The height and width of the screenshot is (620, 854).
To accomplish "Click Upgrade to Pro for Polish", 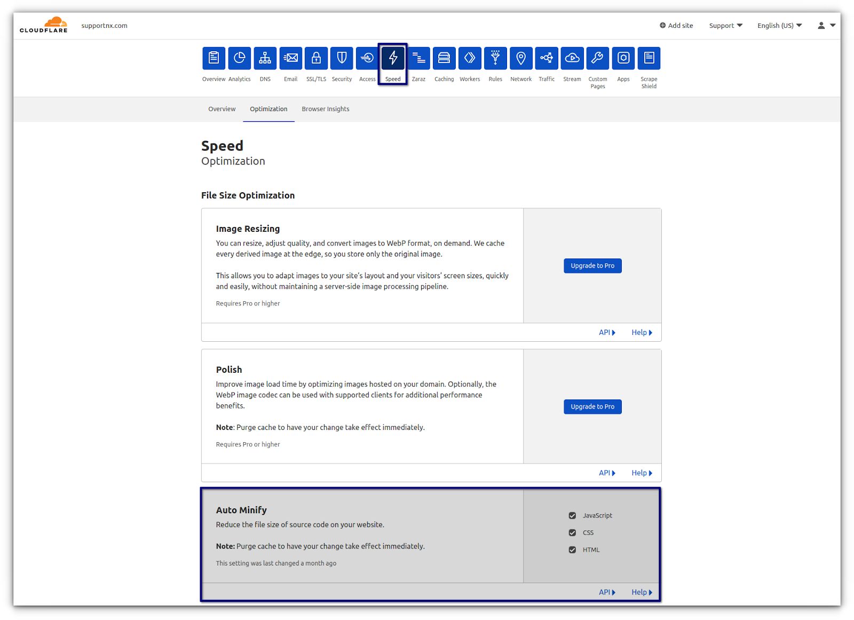I will (592, 406).
